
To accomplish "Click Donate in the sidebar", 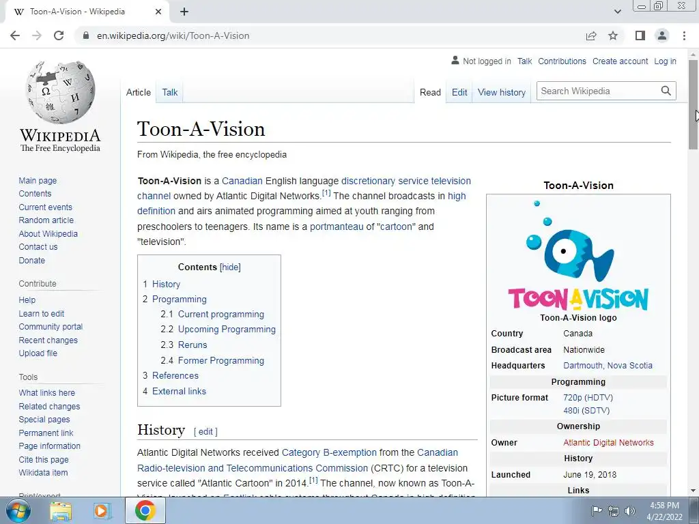I will 31,260.
